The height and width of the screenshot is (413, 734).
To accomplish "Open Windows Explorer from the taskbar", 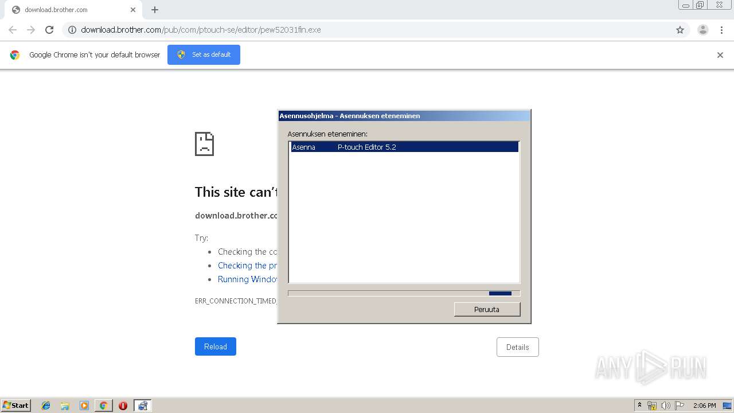I will point(65,406).
